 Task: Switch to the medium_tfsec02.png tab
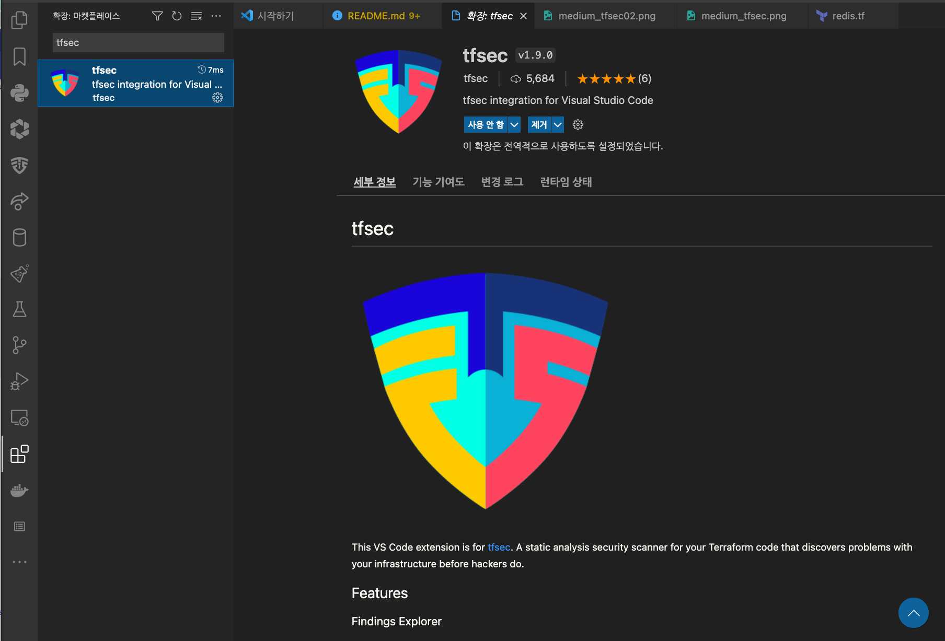point(606,16)
